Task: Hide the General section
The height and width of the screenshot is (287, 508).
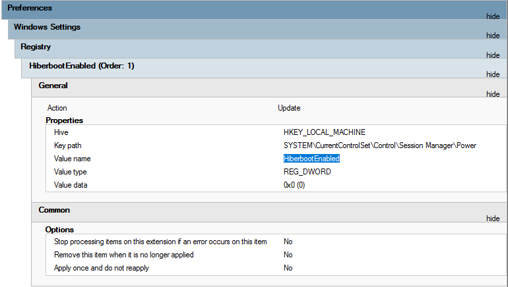Action: coord(493,94)
